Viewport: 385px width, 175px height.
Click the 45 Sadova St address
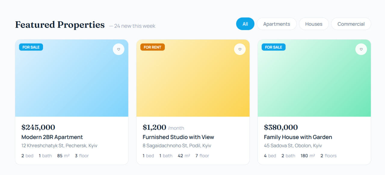click(x=293, y=146)
